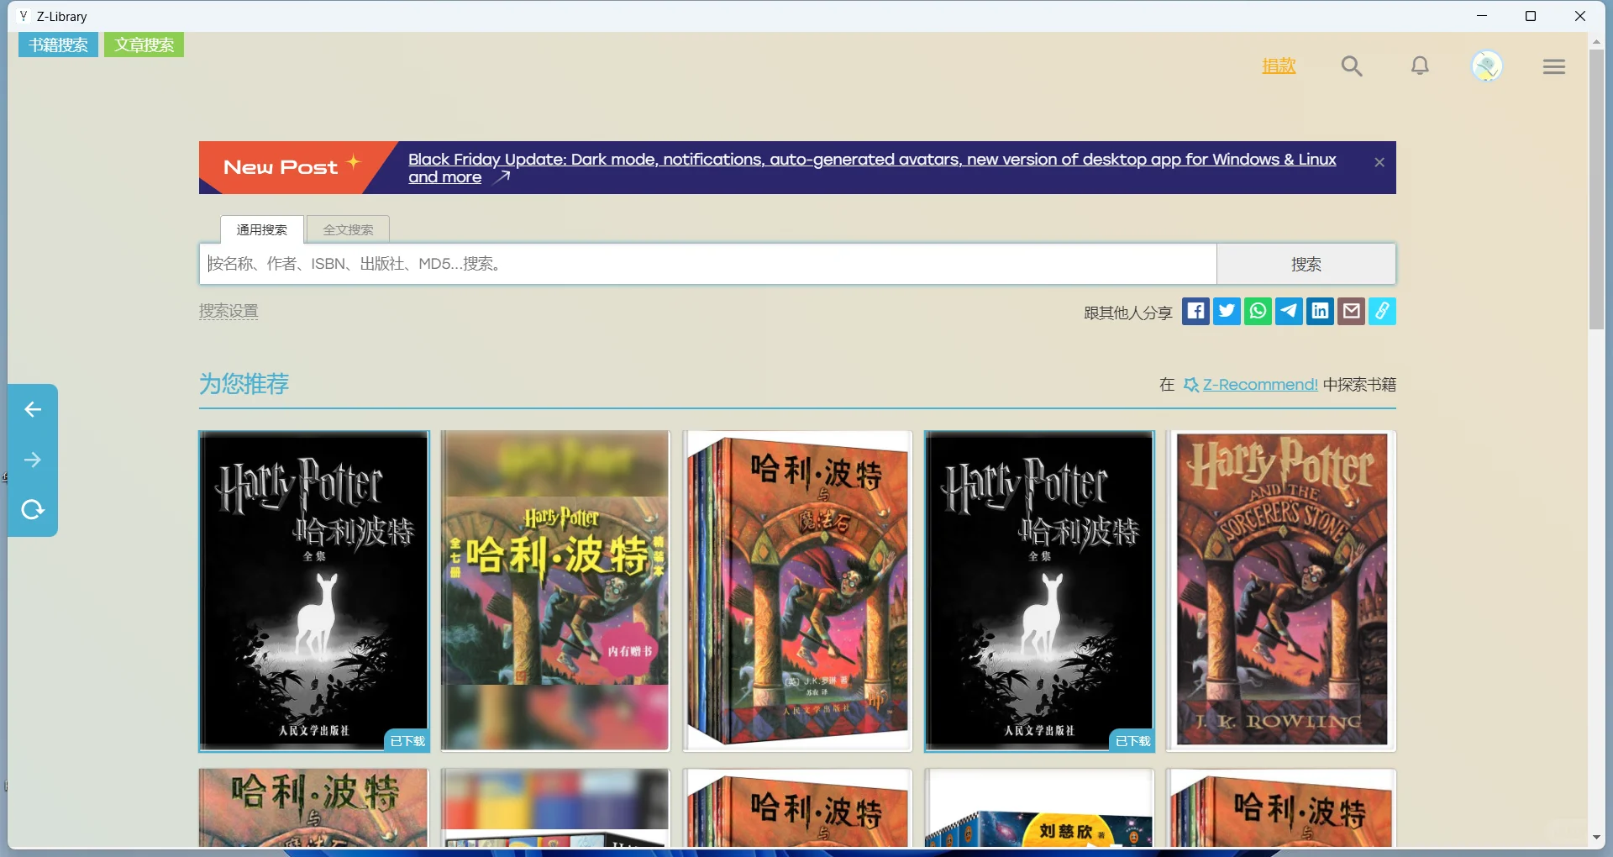1613x857 pixels.
Task: Open the Black Friday Update post link
Action: [872, 168]
